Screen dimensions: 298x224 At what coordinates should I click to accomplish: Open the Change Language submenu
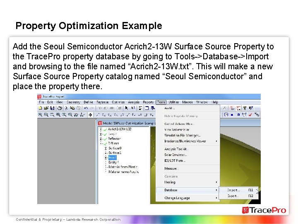click(x=187, y=198)
